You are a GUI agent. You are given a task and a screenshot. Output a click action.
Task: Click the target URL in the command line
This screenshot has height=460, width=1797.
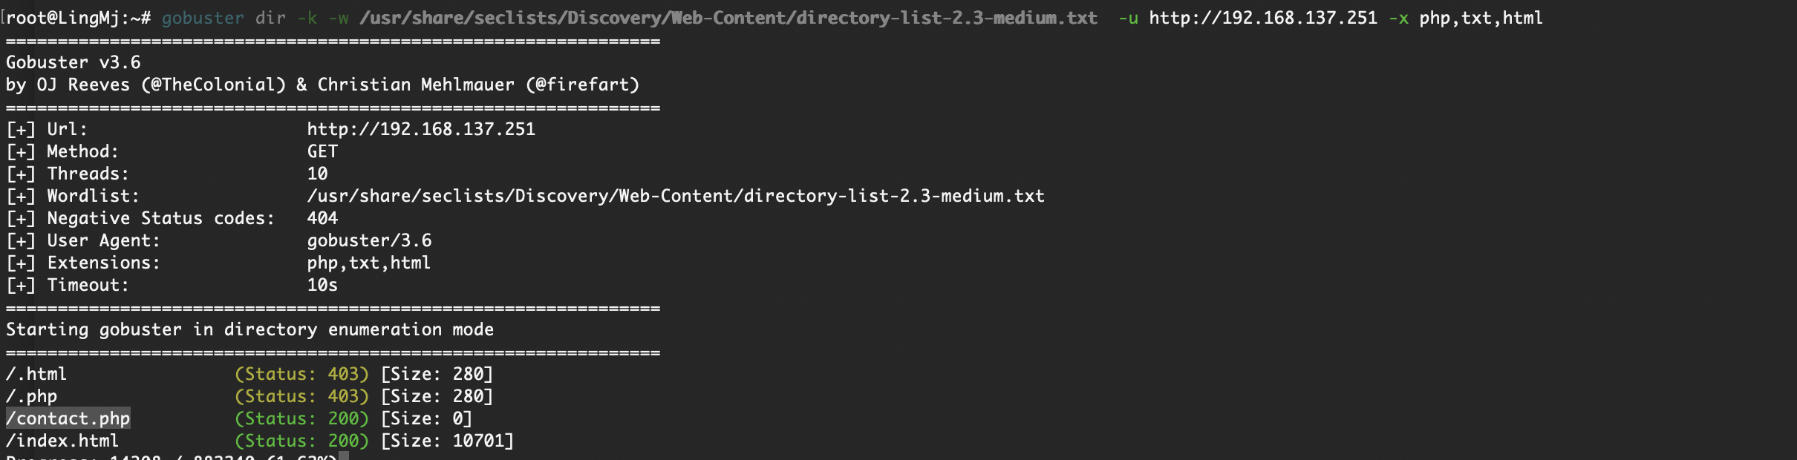click(1263, 18)
